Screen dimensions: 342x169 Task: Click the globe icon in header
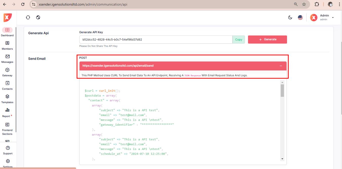click(x=38, y=17)
